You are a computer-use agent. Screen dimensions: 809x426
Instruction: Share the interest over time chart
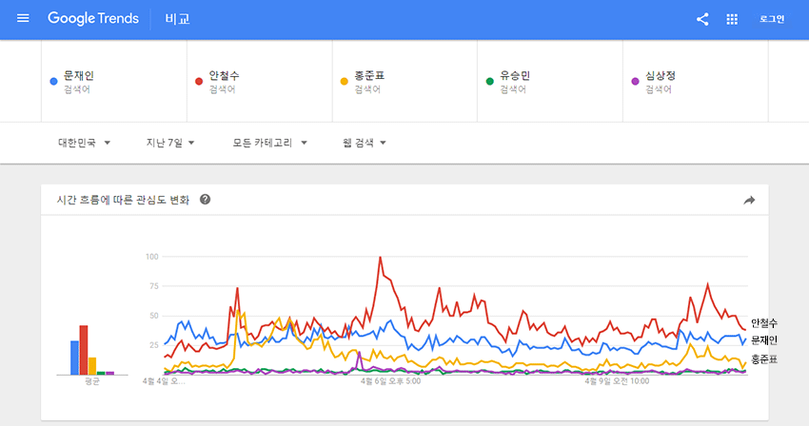pyautogui.click(x=749, y=201)
